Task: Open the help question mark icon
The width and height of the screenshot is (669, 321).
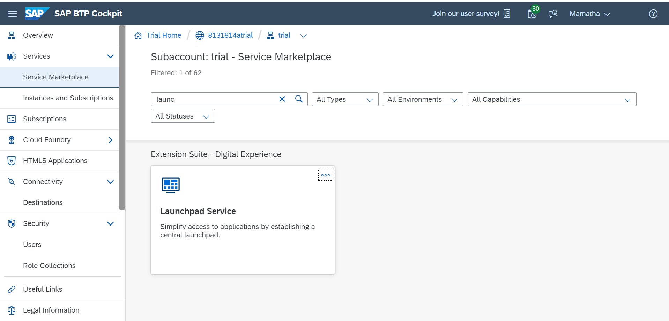Action: (653, 14)
